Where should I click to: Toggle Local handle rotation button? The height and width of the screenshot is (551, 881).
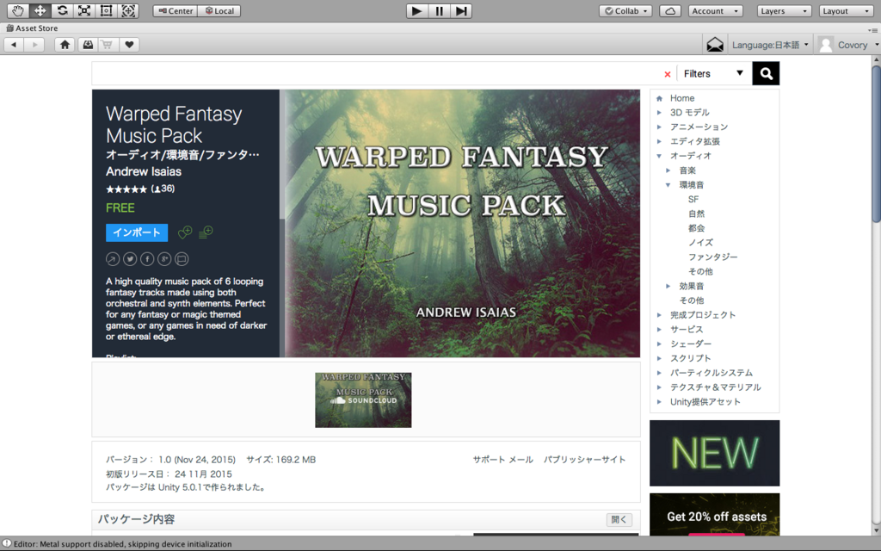click(219, 10)
